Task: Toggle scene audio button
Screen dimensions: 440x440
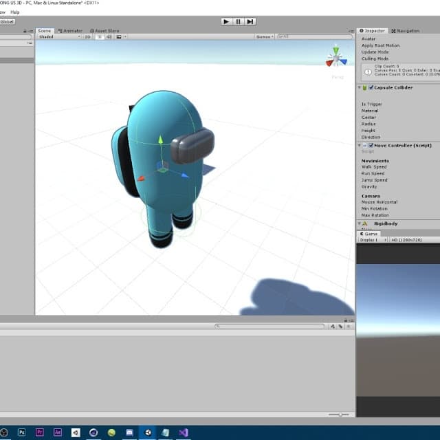Action: point(109,36)
